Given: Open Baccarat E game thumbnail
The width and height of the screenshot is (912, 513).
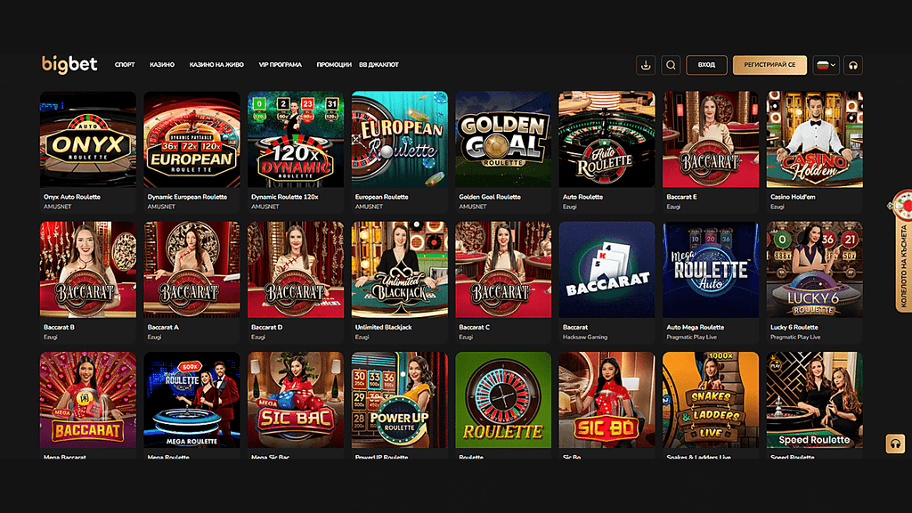Looking at the screenshot, I should [x=711, y=139].
